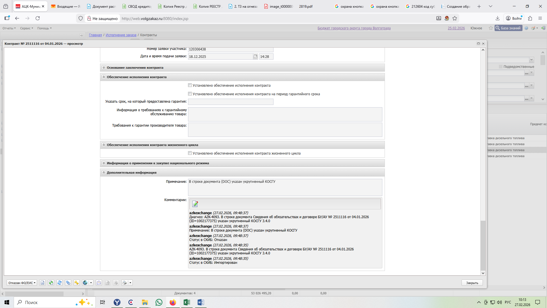Open the Отчеты menu
This screenshot has width=547, height=308.
(9, 28)
